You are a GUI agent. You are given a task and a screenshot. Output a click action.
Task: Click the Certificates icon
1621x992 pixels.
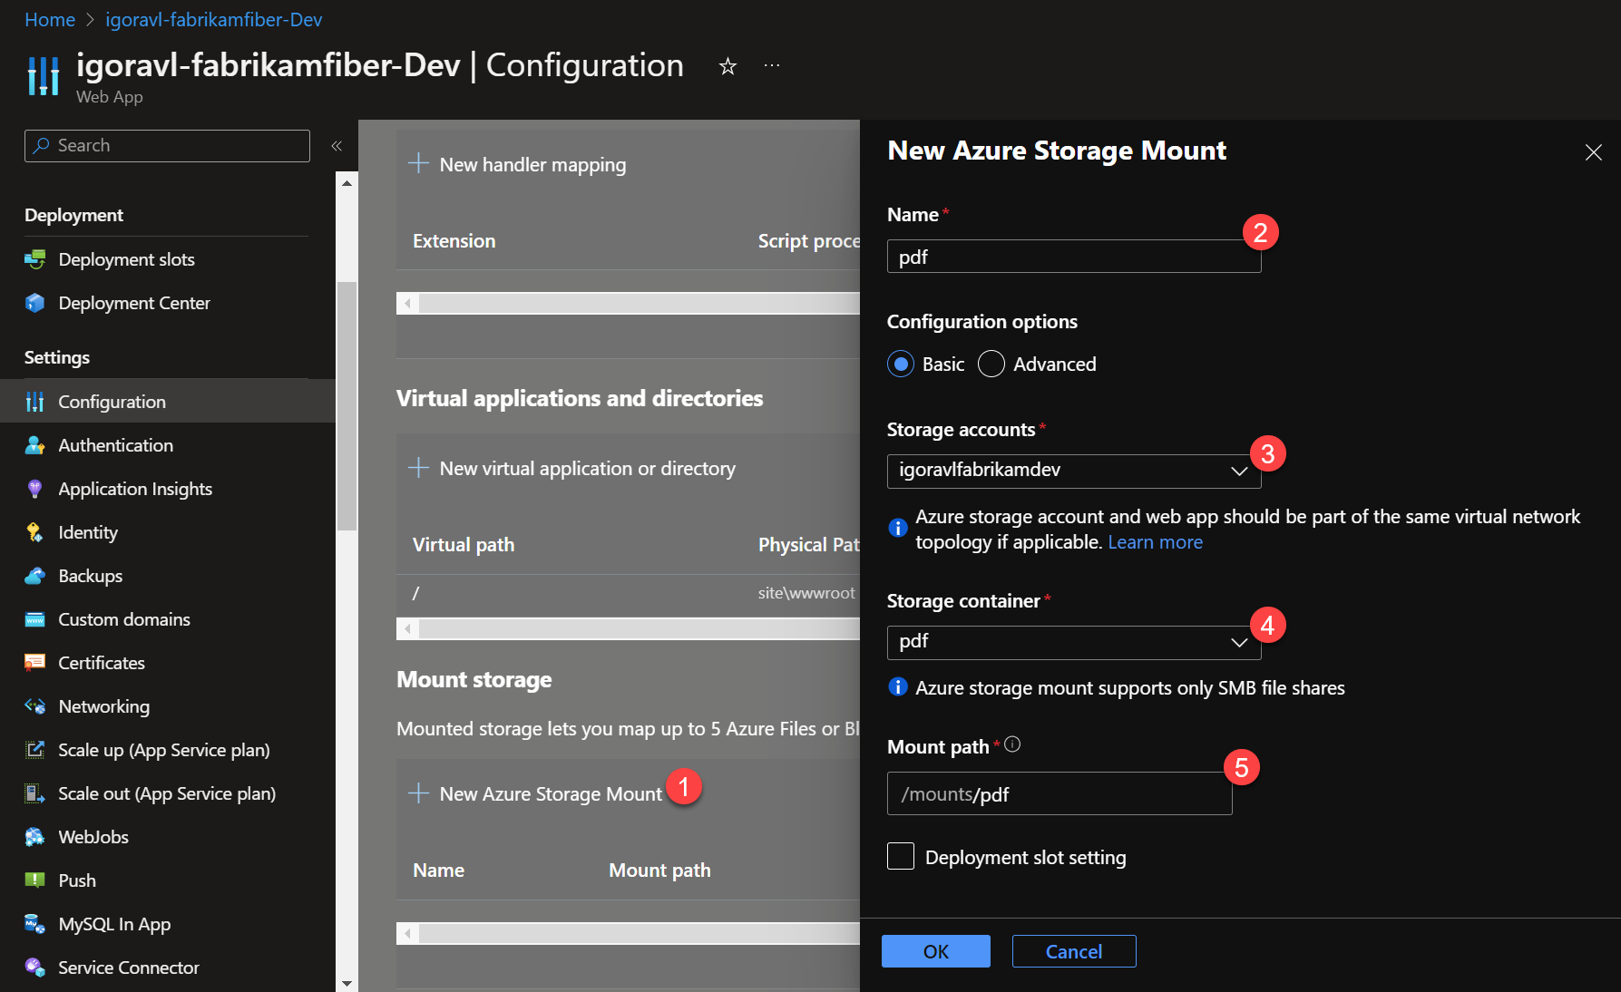35,663
